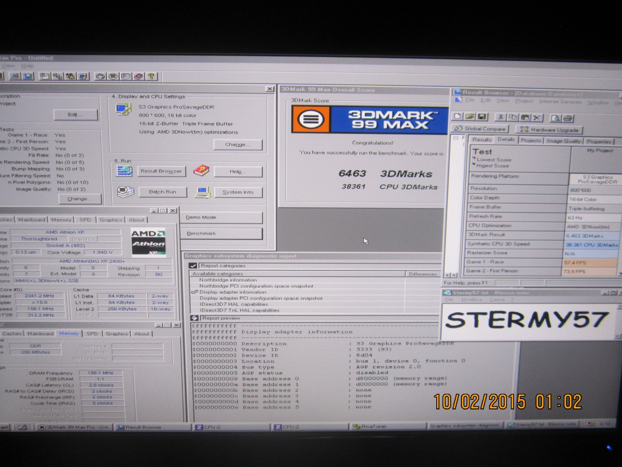Image resolution: width=622 pixels, height=467 pixels.
Task: Click the Paste icon in Result Browser toolbar
Action: [525, 118]
